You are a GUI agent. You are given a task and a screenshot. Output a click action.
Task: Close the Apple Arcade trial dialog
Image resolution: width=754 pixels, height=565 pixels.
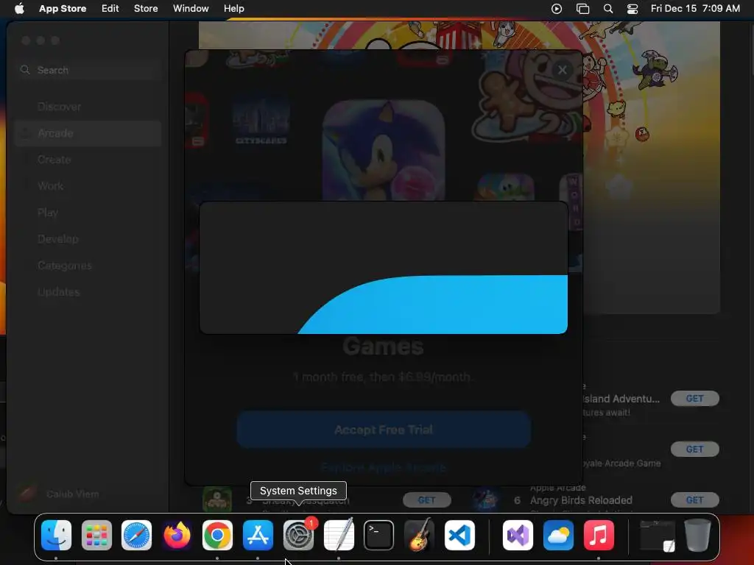point(562,70)
